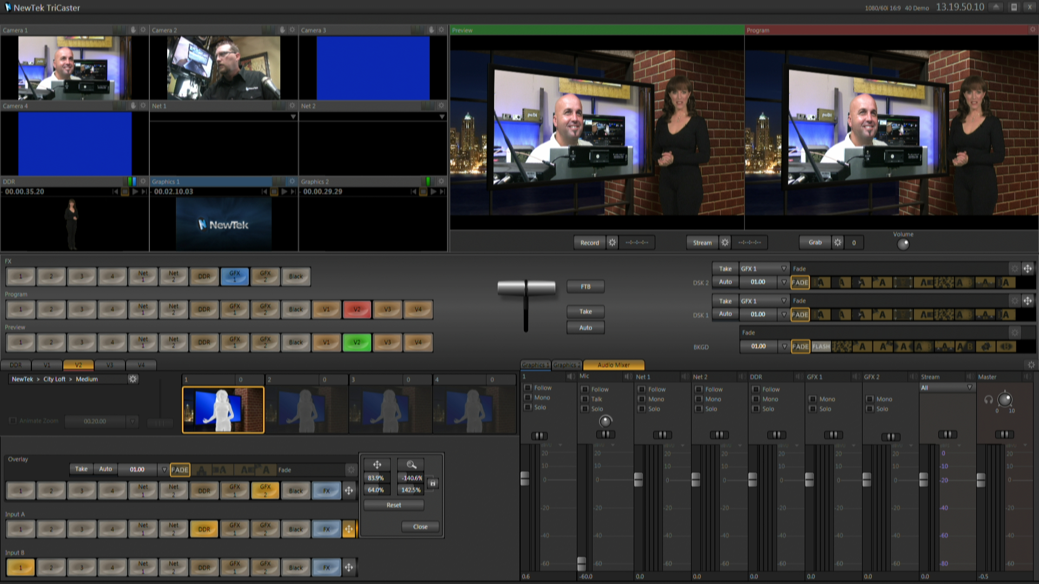Open BKGD duration dropdown arrow
This screenshot has width=1039, height=584.
784,347
